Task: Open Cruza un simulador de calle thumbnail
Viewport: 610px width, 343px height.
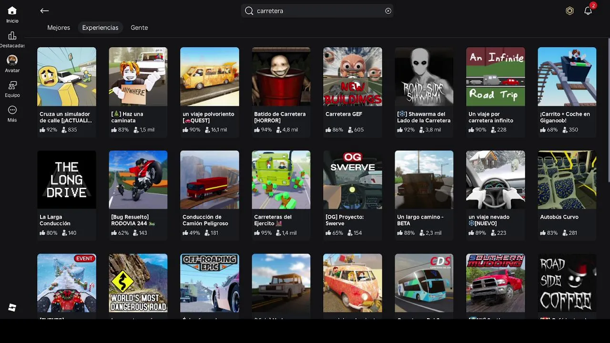Action: [x=67, y=76]
